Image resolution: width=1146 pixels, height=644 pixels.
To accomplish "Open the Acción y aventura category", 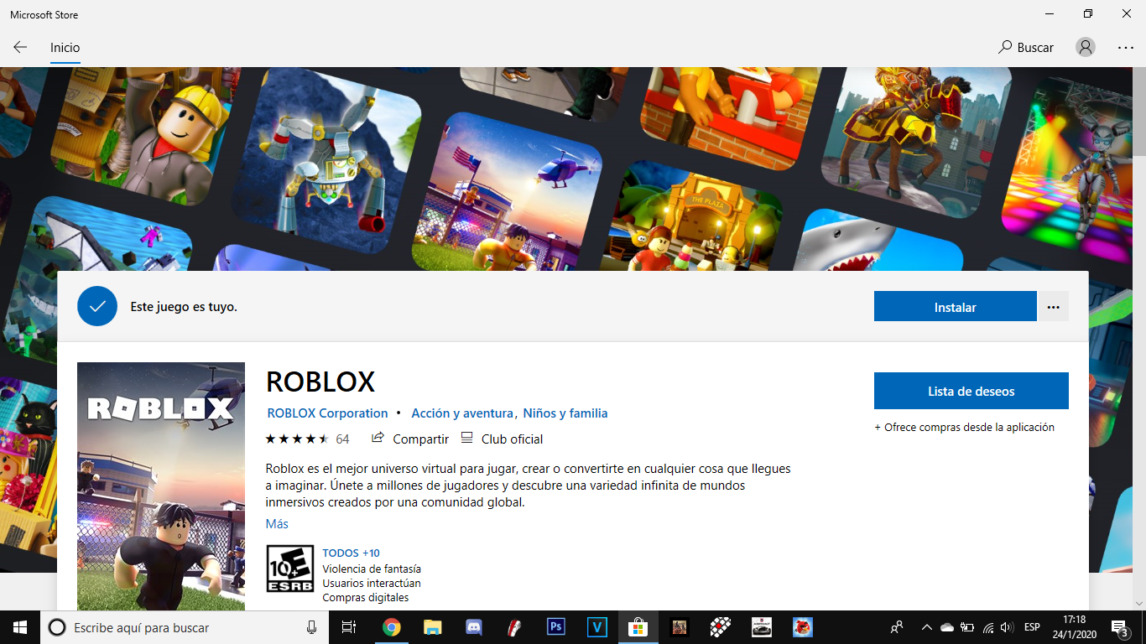I will [462, 413].
